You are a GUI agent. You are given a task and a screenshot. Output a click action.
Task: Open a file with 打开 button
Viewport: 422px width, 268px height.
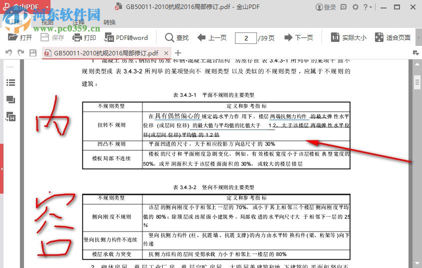[20, 37]
